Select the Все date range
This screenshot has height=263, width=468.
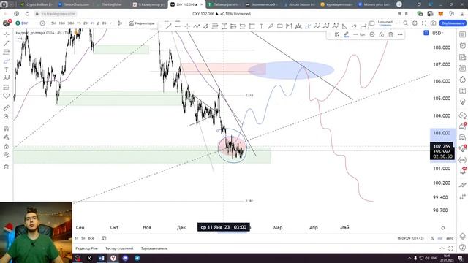pyautogui.click(x=91, y=238)
